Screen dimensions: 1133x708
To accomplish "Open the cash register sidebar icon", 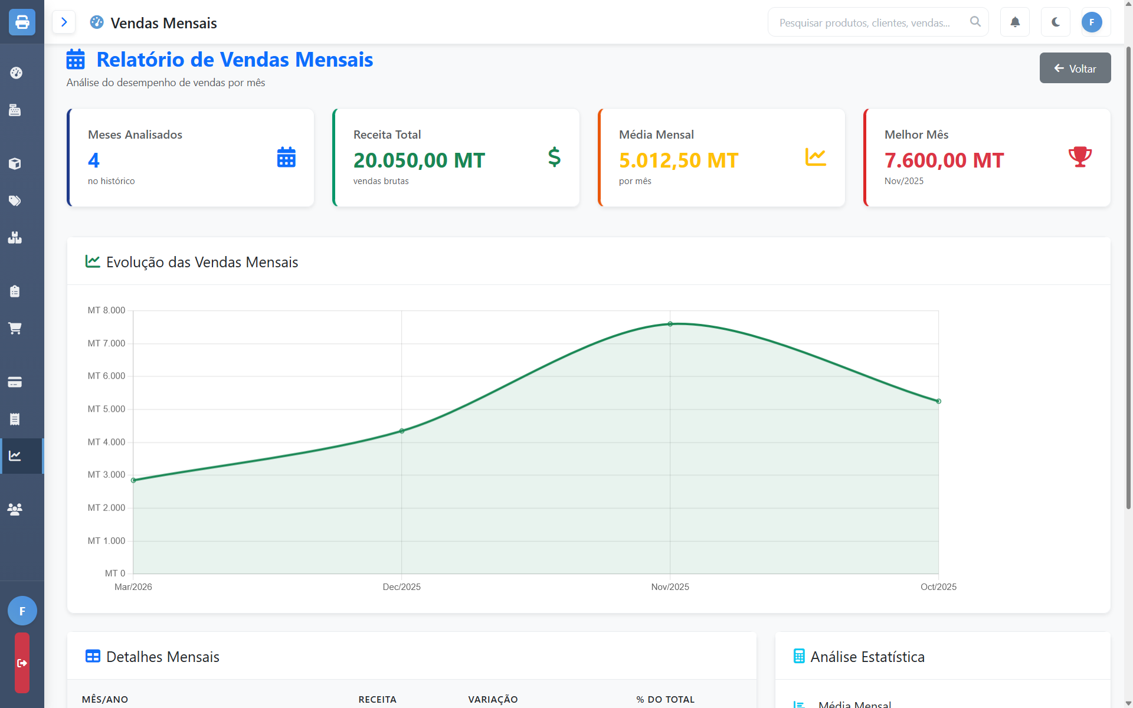I will click(15, 110).
